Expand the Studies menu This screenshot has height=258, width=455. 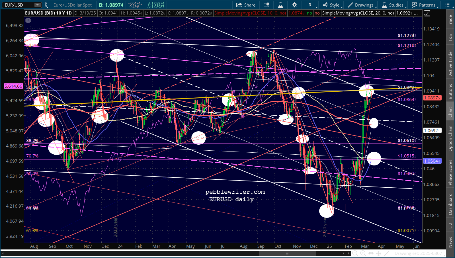click(393, 5)
